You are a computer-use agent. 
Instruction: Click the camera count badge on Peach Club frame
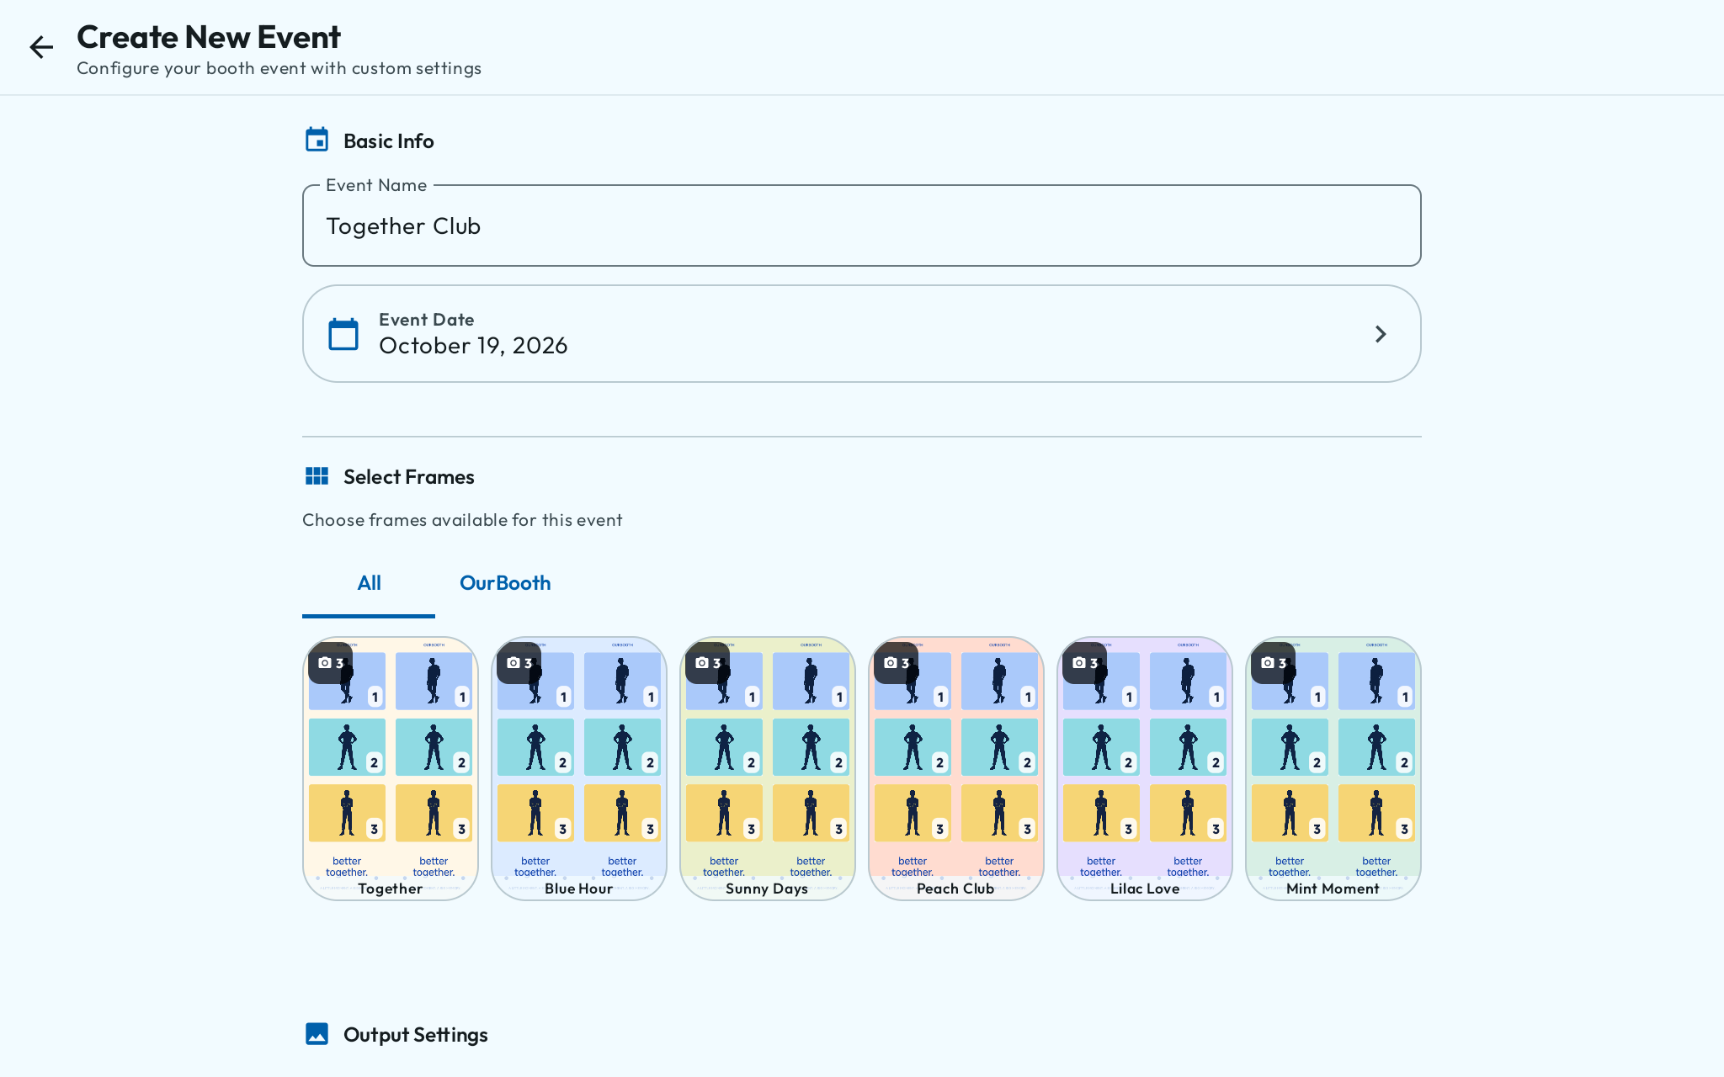[x=897, y=663]
